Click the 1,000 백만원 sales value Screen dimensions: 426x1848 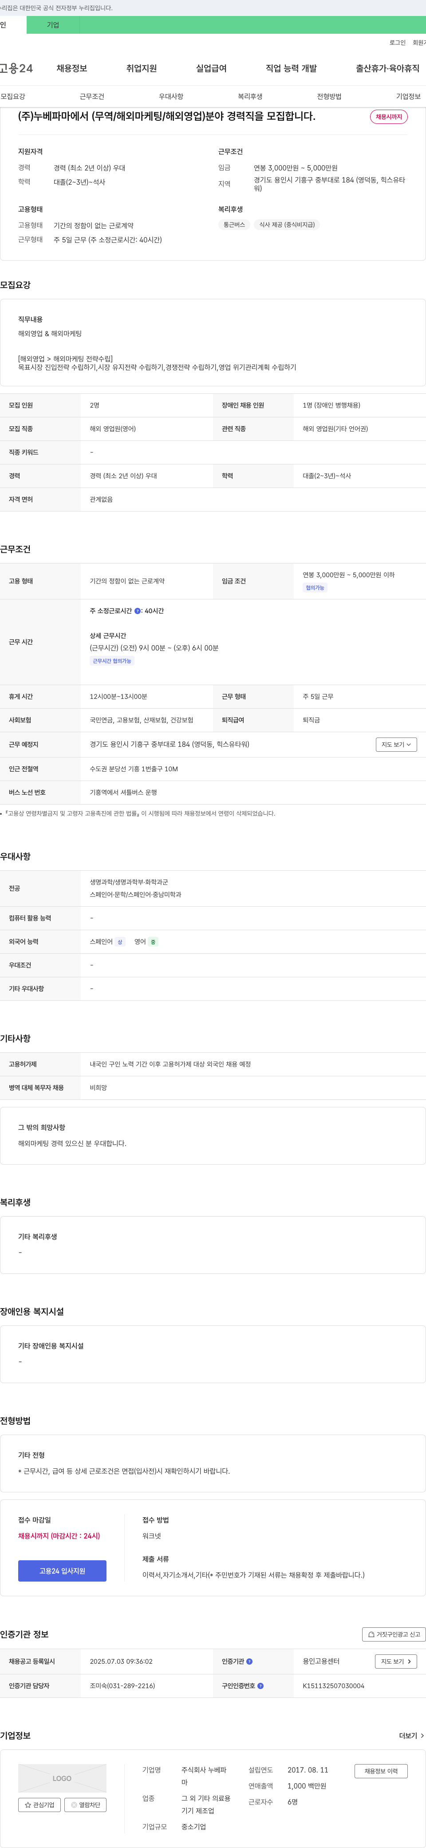coord(307,1785)
